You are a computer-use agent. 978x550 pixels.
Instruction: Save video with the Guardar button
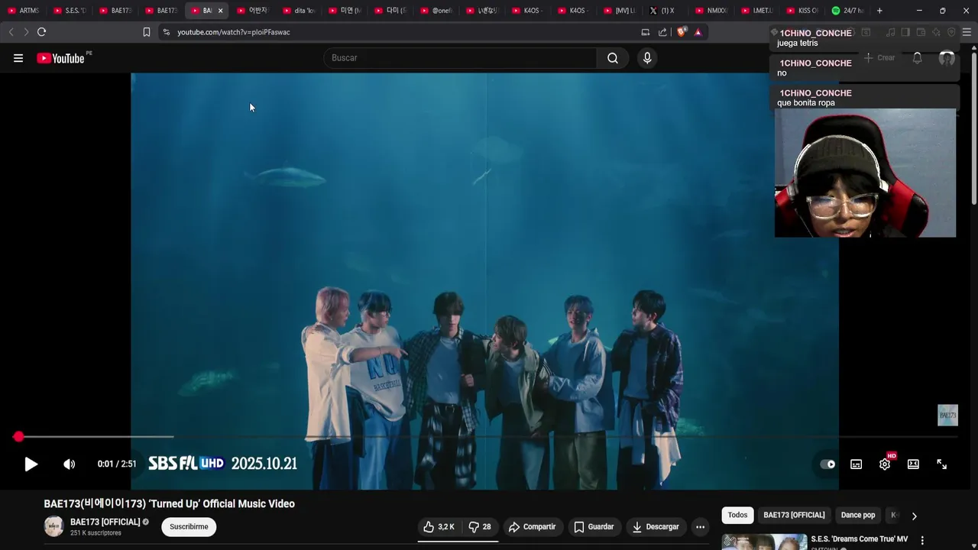pyautogui.click(x=594, y=527)
